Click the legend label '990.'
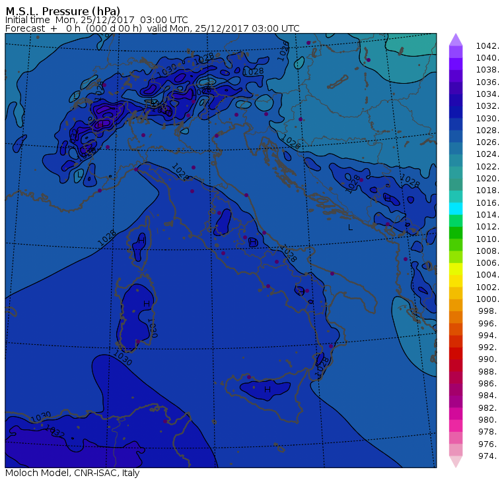The width and height of the screenshot is (502, 482). tap(489, 359)
